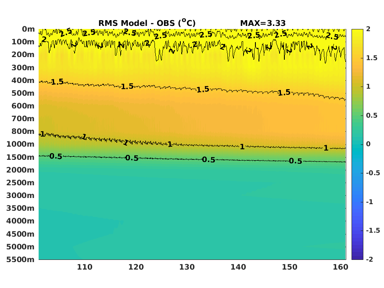Select the '140' horizontal axis tick label
Viewport: 384px width, 288px height.
tap(238, 267)
